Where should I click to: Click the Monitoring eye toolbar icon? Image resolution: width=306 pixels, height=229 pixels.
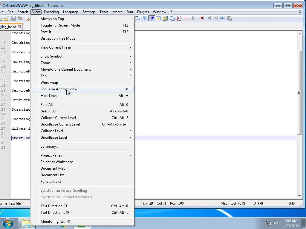coord(193,18)
